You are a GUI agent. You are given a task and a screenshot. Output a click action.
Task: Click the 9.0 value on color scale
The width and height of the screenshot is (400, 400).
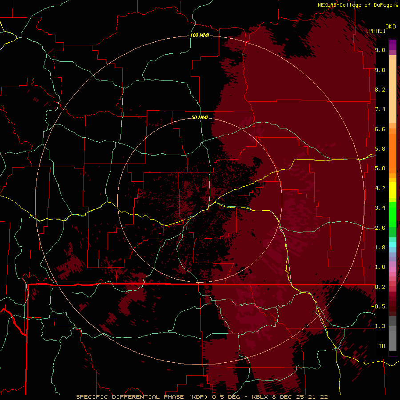point(380,70)
